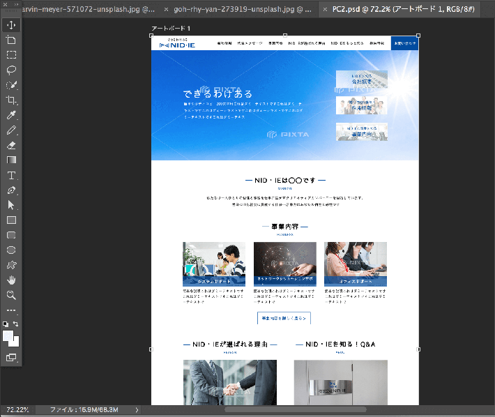Viewport: 495px width, 417px height.
Task: Open the Edit Toolbar three-dots menu
Action: click(x=11, y=310)
